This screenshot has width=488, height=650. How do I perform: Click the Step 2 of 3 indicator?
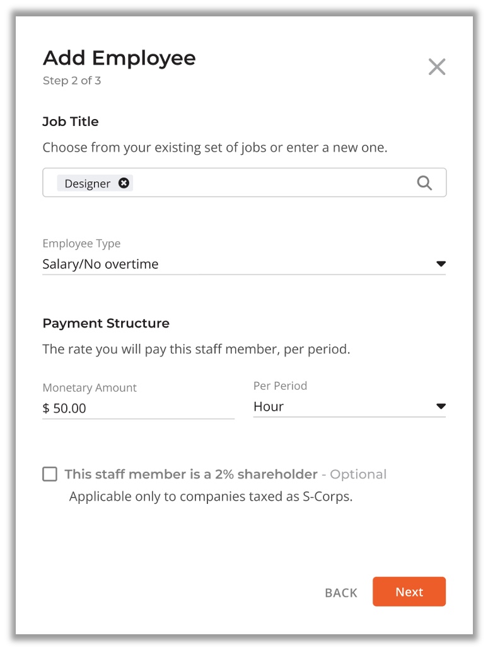click(72, 81)
